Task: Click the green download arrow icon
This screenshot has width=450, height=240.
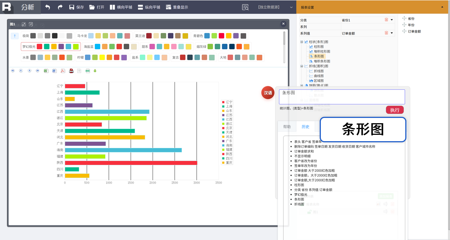Action: click(x=95, y=71)
